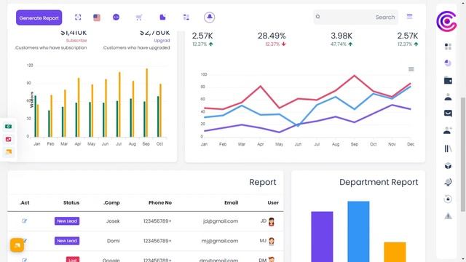The image size is (466, 262).
Task: Click the yellow icon in left side panel
Action: coord(9,151)
